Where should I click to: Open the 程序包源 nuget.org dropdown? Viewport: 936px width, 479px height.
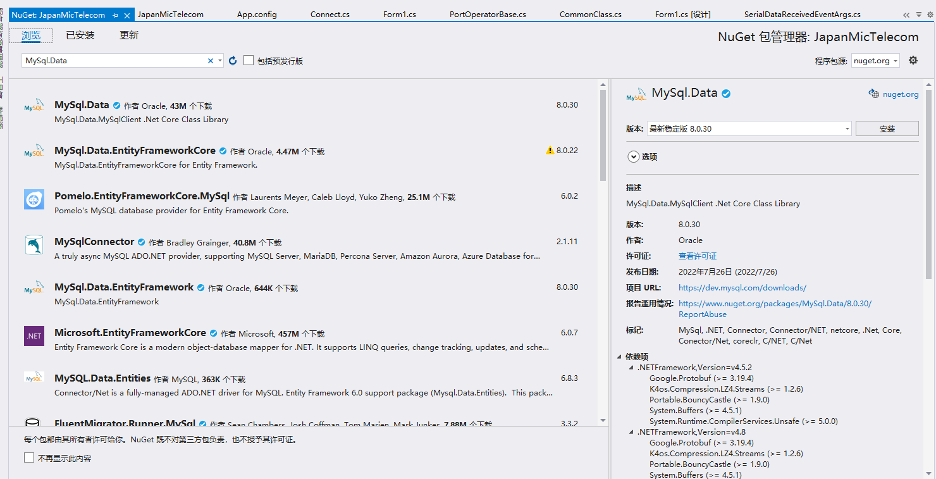(875, 61)
